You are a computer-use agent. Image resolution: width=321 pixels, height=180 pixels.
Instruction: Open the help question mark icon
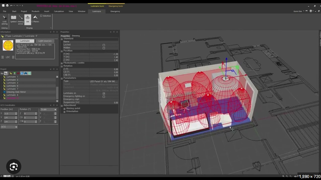point(311,11)
